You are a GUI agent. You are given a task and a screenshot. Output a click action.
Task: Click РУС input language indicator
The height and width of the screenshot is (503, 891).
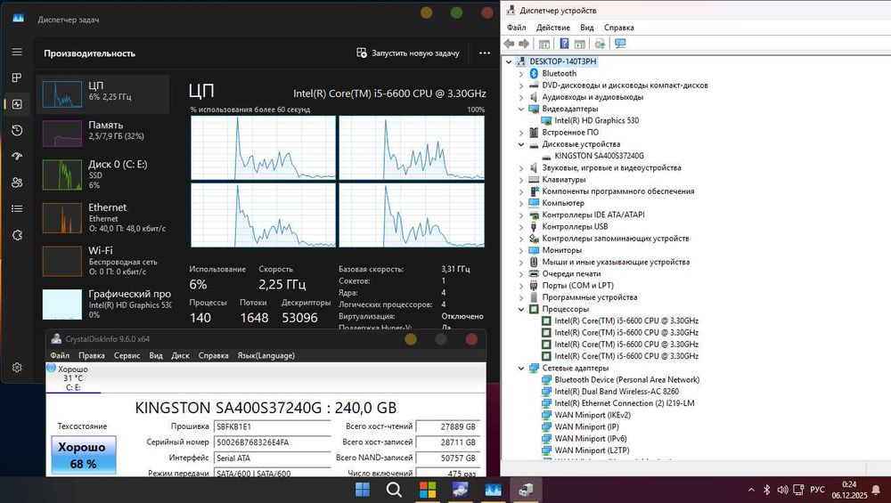[817, 490]
